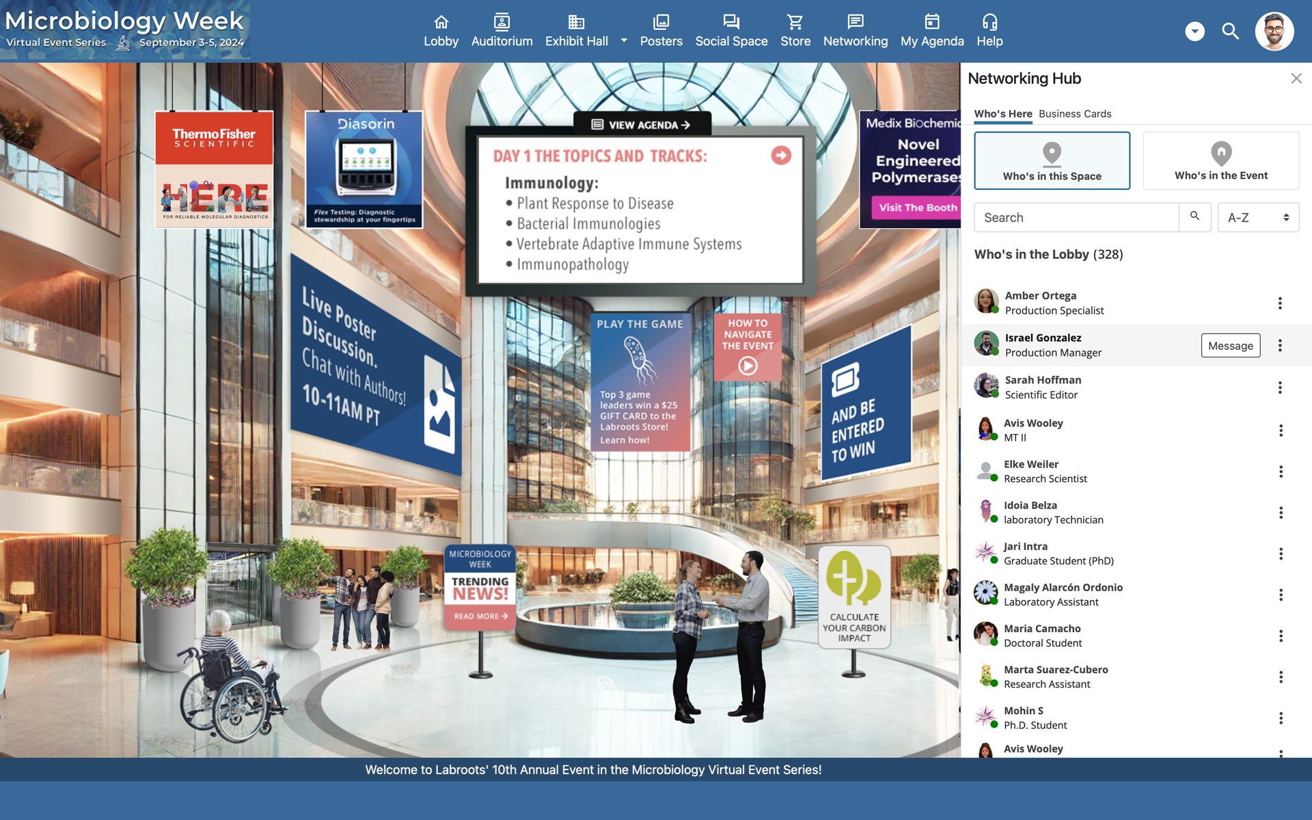Close the Networking Hub panel
The height and width of the screenshot is (820, 1312).
point(1296,79)
